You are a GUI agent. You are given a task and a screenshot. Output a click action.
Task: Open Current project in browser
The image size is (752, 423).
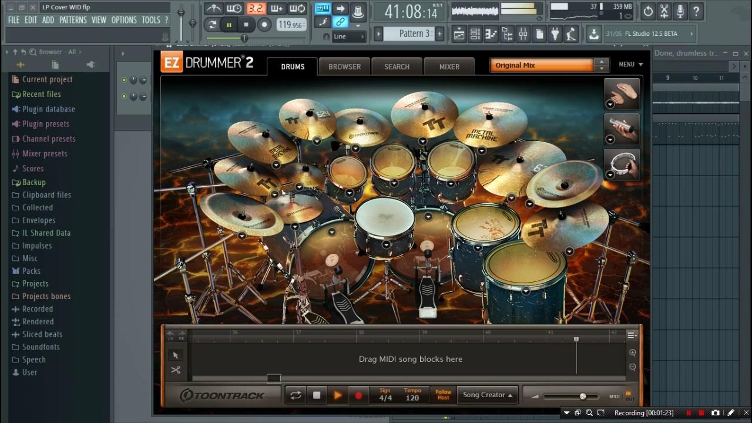(x=47, y=79)
